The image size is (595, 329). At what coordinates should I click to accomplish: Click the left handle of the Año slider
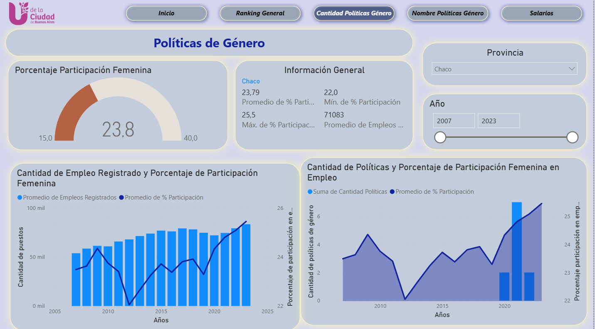pos(440,137)
